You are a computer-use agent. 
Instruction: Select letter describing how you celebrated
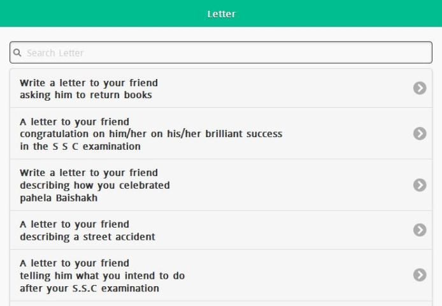191,185
